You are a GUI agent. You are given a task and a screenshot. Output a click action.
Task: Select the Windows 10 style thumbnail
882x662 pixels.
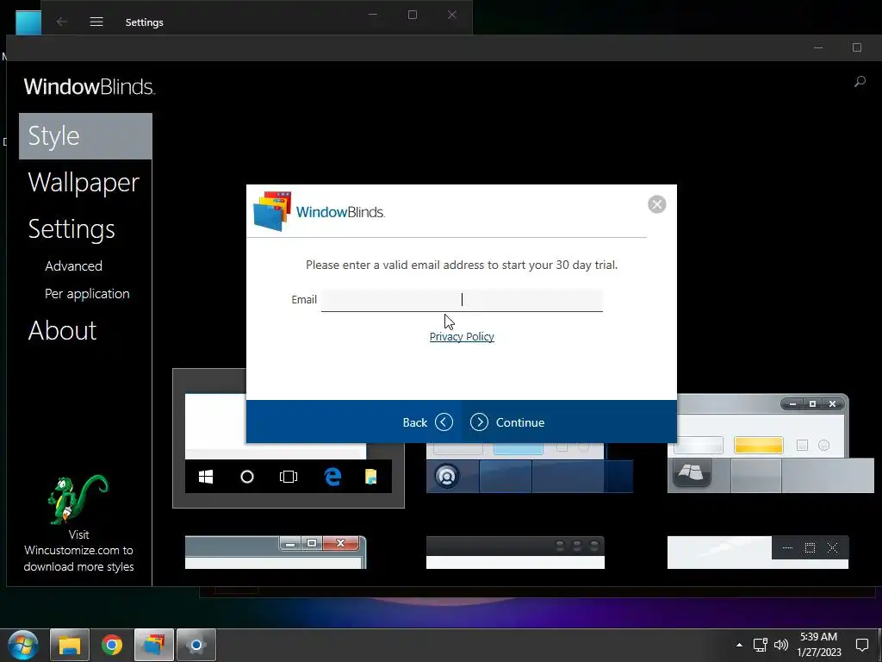pos(289,438)
